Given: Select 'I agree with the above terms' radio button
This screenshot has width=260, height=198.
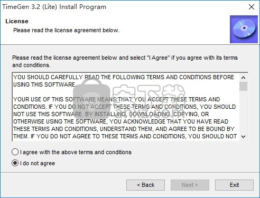Looking at the screenshot, I should [15, 152].
